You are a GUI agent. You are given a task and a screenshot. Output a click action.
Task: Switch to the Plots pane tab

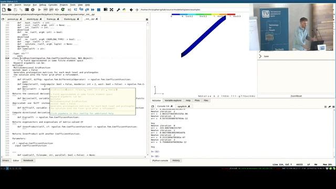(197, 100)
